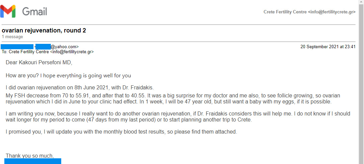
Task: Click the greeting 'Dear Kakouri Persefoni MD'
Action: (39, 63)
